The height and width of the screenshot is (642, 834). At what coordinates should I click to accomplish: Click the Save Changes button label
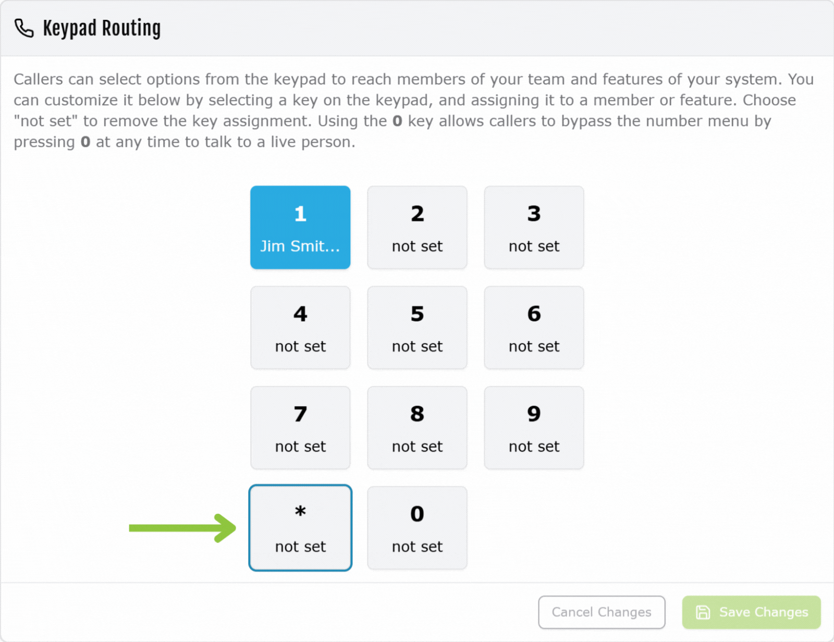coord(763,612)
